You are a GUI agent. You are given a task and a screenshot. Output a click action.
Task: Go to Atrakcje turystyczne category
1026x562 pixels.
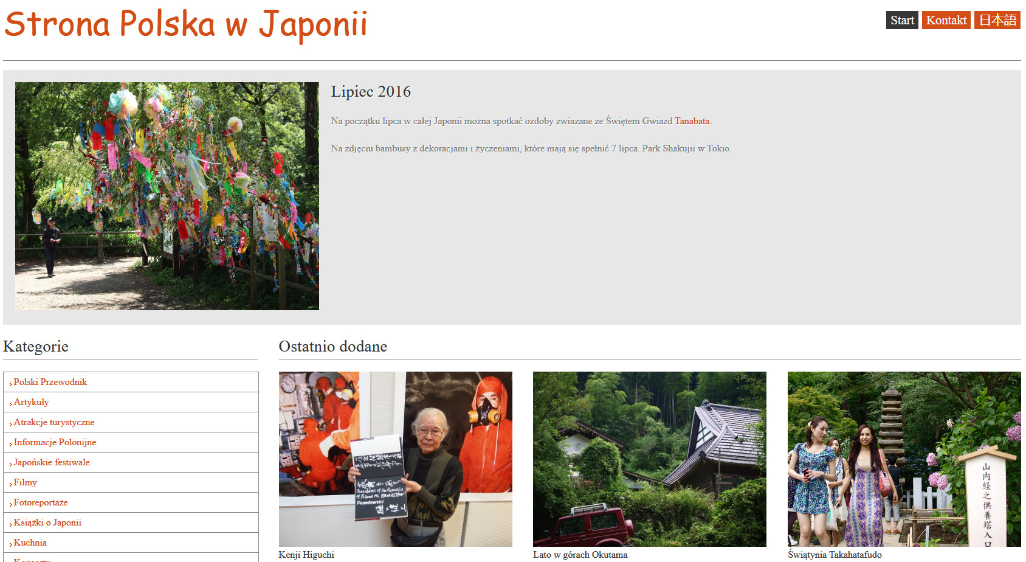coord(54,422)
